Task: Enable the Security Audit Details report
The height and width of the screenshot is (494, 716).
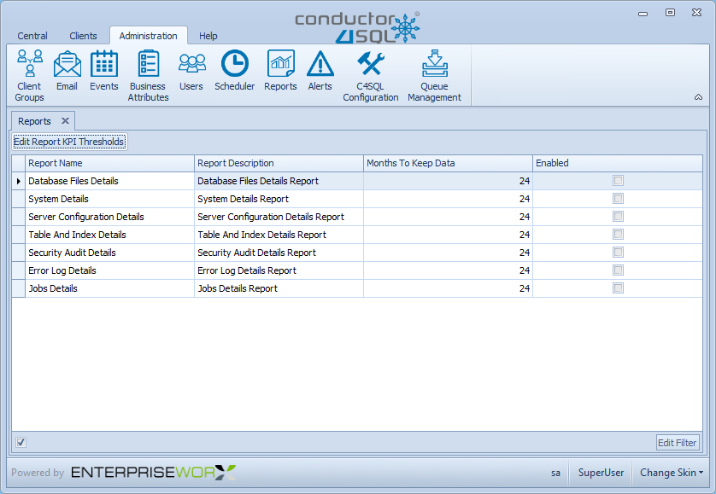Action: (618, 253)
